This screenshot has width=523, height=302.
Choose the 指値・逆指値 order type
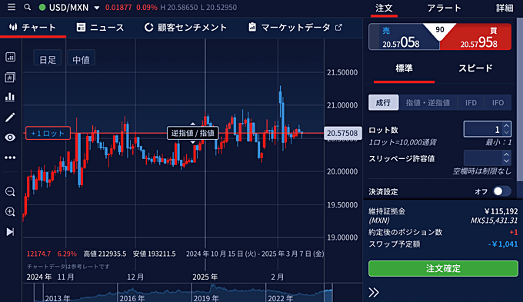tap(428, 103)
